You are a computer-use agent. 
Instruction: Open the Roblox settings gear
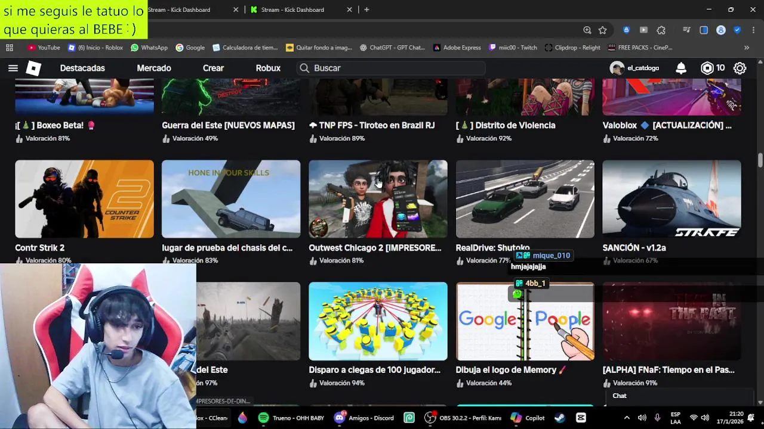[x=740, y=68]
